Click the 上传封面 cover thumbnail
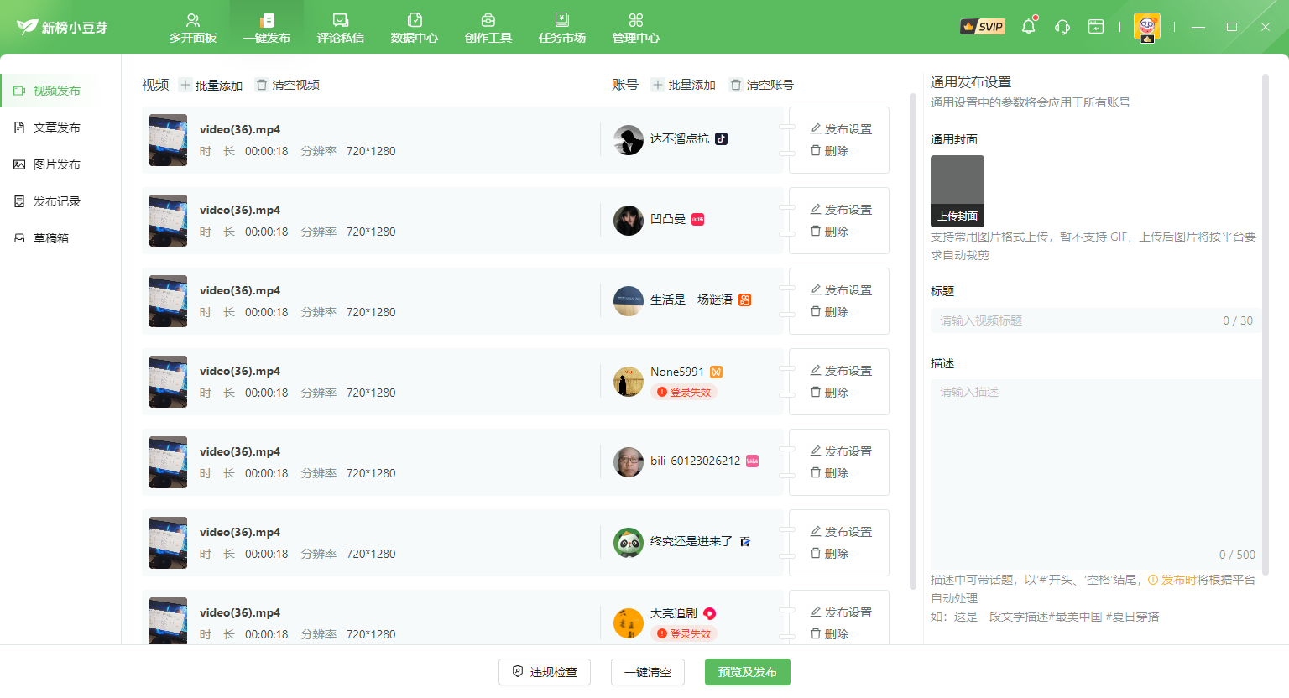1289x698 pixels. (958, 190)
